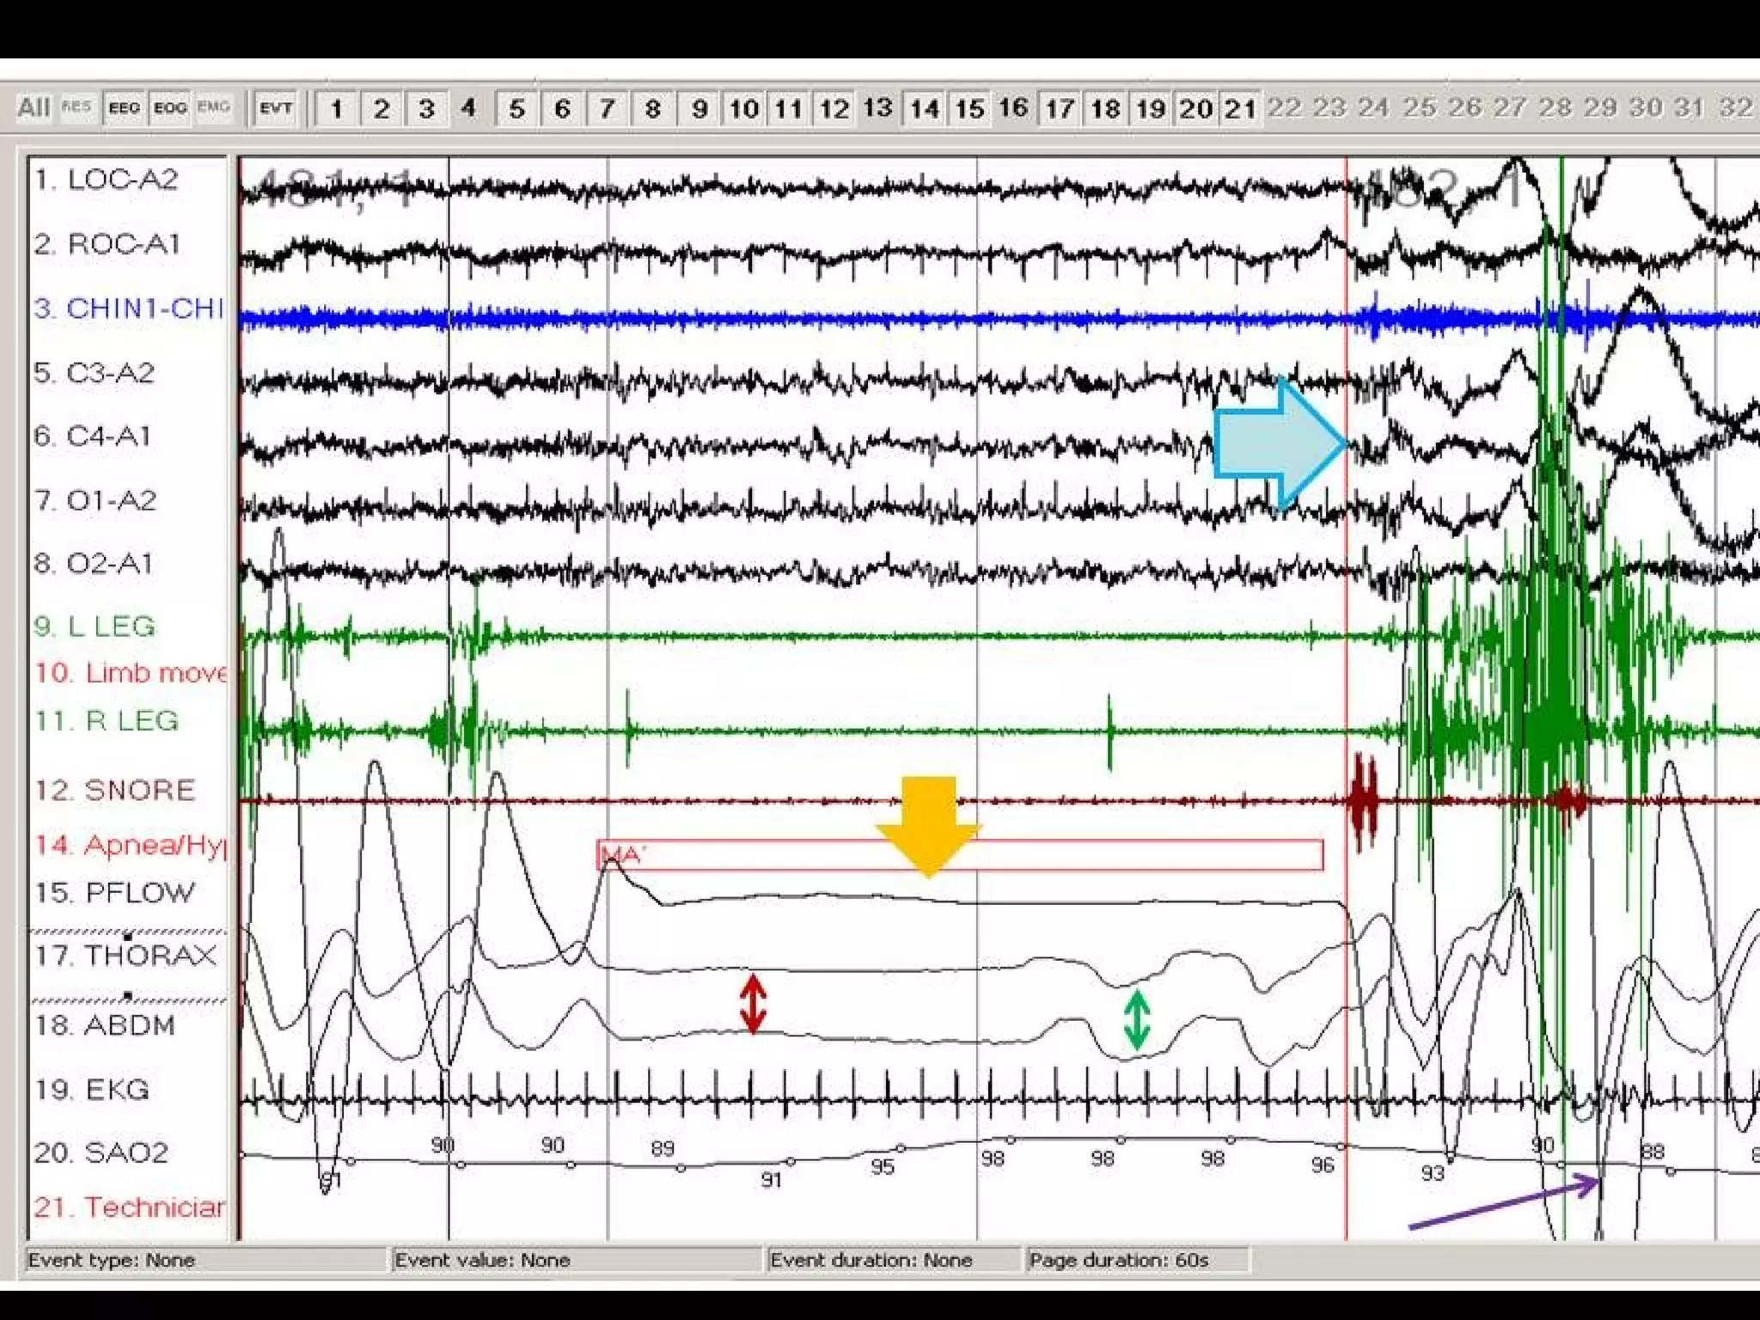Screen dimensions: 1760x1320
Task: Toggle the EOG channel group button
Action: coord(169,108)
